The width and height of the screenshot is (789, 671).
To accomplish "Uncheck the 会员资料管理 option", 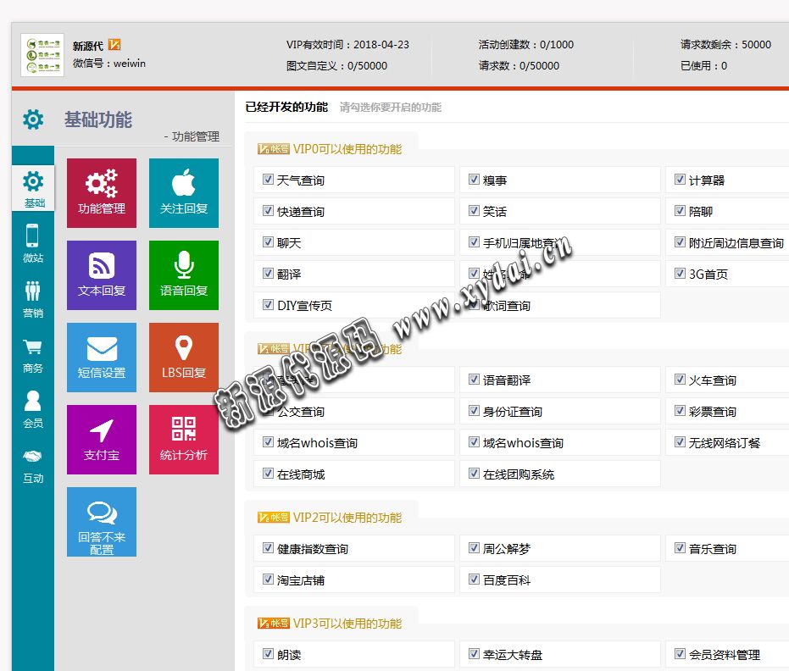I will pos(680,653).
